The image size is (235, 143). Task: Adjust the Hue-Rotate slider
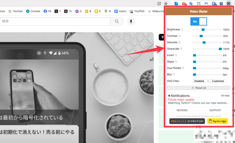207,68
